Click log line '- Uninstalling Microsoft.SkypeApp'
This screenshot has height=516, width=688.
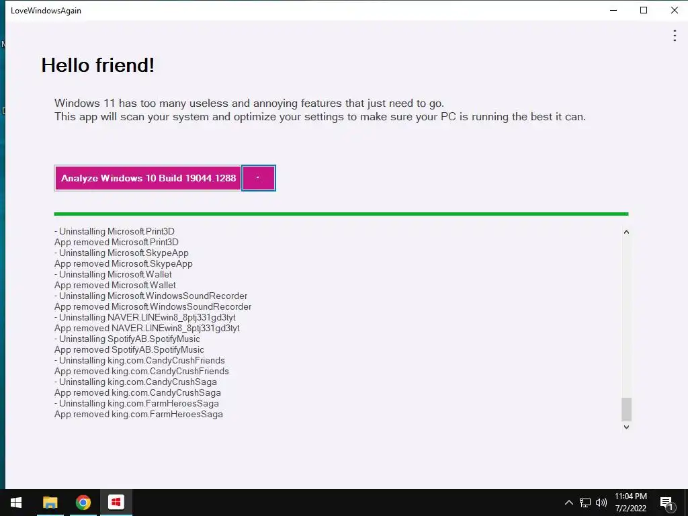click(122, 253)
